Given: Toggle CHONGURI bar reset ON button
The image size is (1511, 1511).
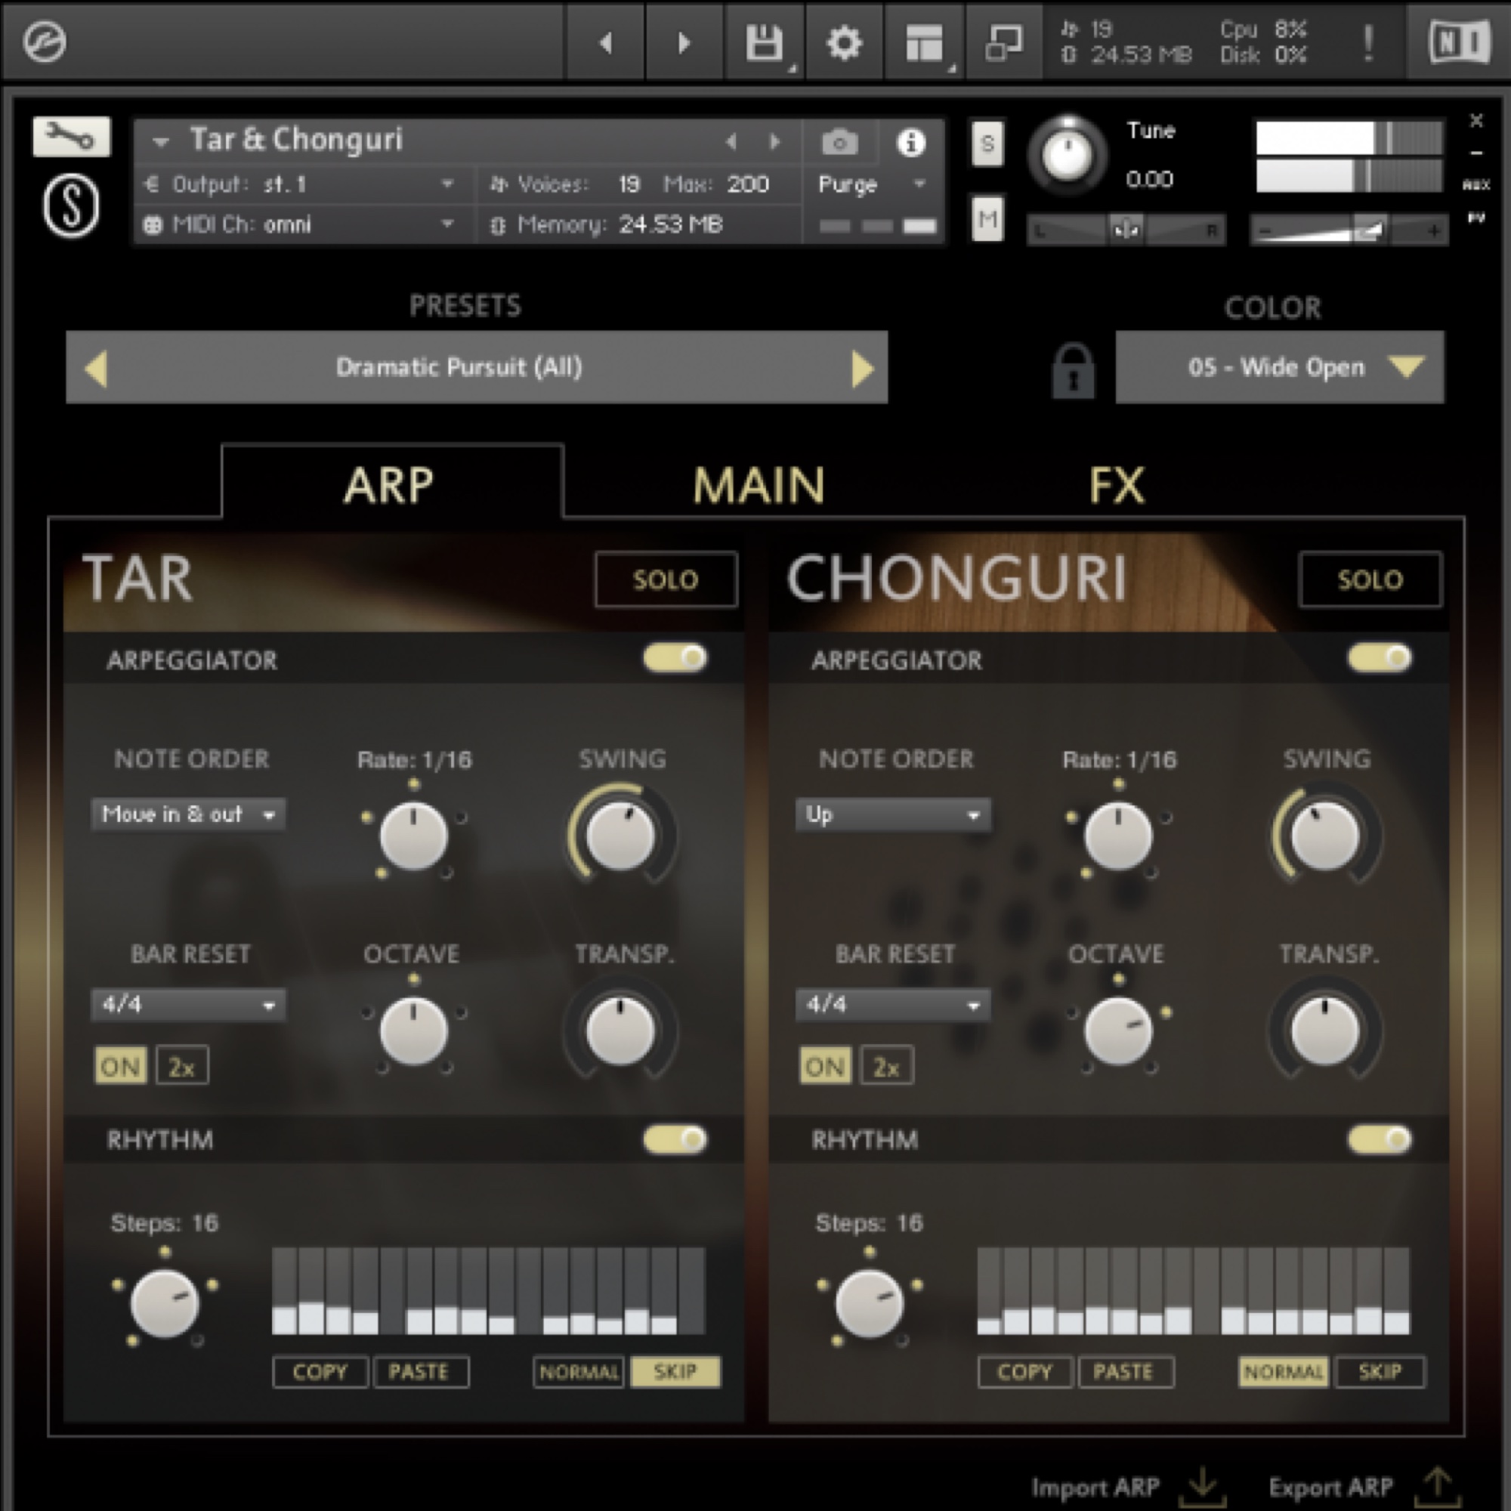Looking at the screenshot, I should (x=825, y=1065).
